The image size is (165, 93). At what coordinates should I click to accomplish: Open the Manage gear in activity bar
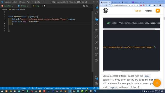pyautogui.click(x=96, y=84)
